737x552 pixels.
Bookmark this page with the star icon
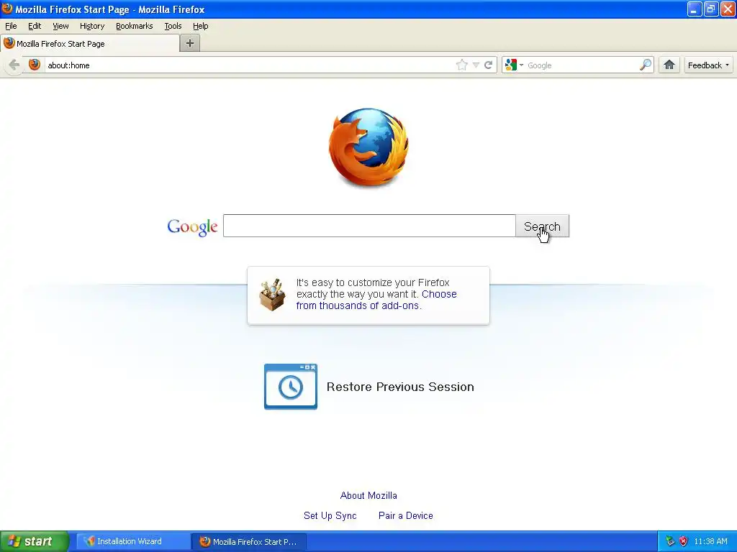pyautogui.click(x=462, y=65)
